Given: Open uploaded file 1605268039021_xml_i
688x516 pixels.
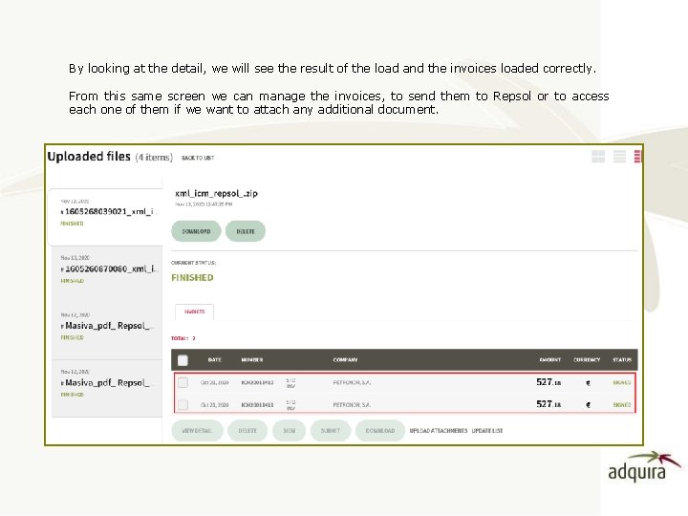Looking at the screenshot, I should (105, 217).
